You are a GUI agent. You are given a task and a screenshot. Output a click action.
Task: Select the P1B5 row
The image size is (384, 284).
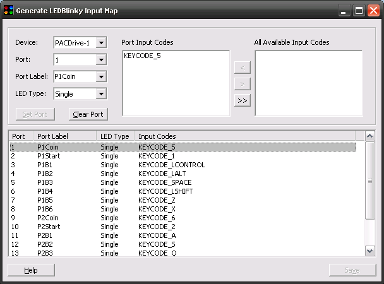(183, 200)
